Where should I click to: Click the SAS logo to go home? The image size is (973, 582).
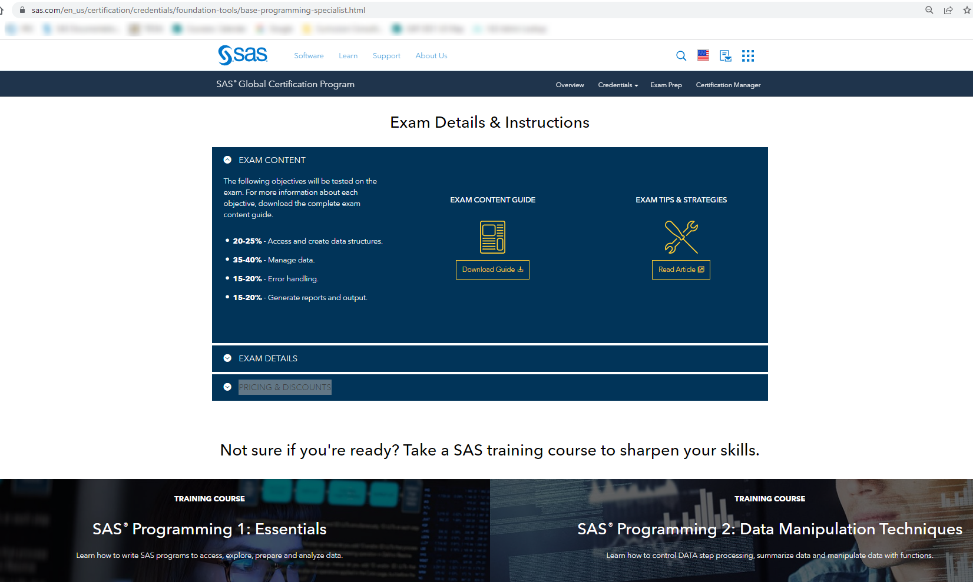tap(242, 55)
